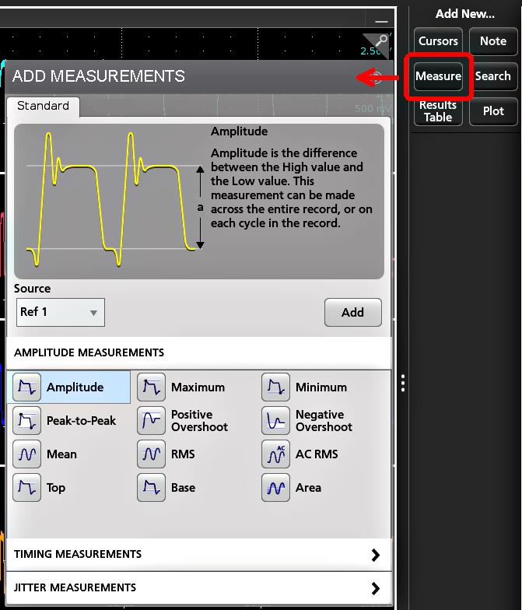Expand the Timing Measurements section
This screenshot has height=610, width=522.
pos(198,555)
